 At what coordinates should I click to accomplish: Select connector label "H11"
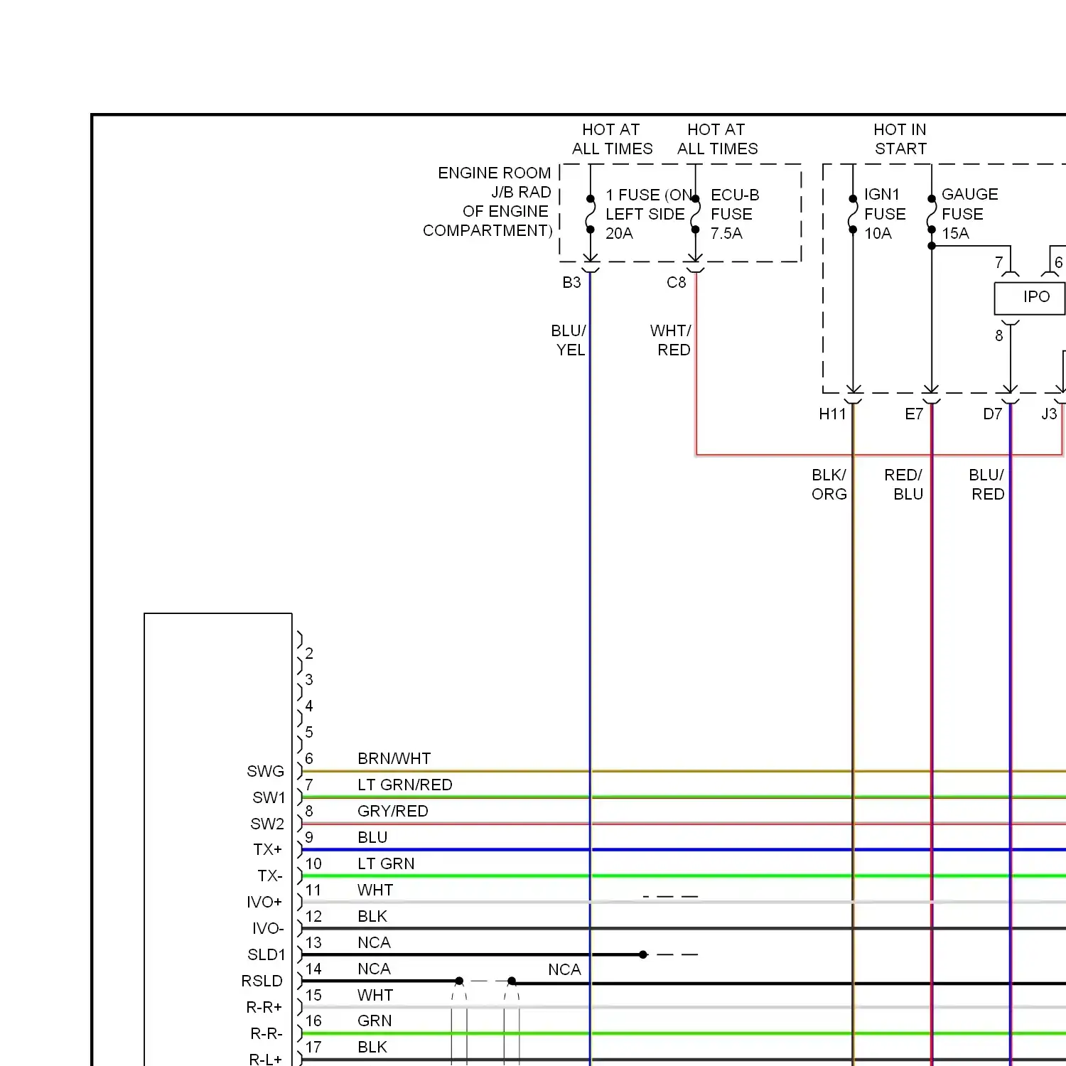point(833,414)
